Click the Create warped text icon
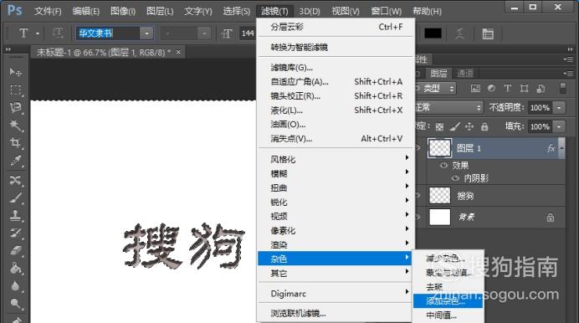Image resolution: width=579 pixels, height=323 pixels. click(x=459, y=33)
